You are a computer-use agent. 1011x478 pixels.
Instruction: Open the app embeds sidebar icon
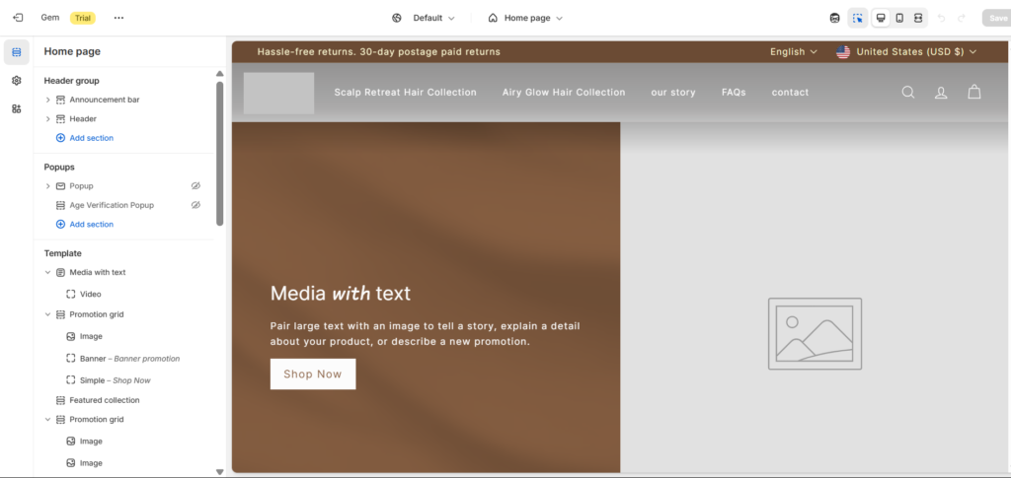[x=17, y=108]
